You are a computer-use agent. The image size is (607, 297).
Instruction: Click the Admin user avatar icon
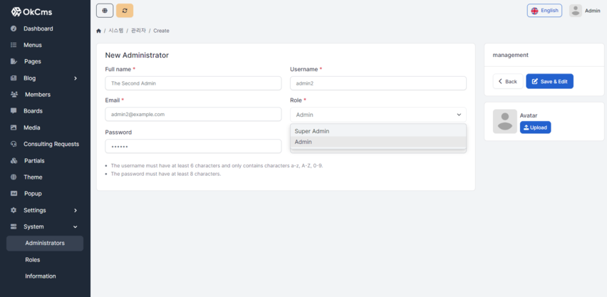point(575,11)
